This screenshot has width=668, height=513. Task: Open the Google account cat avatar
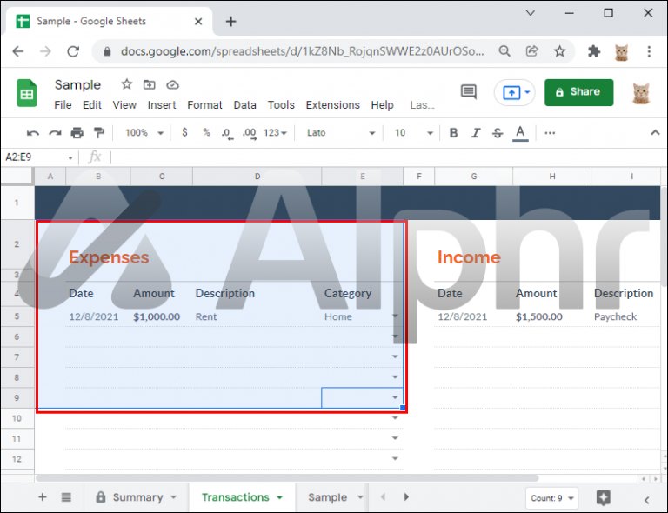coord(641,93)
